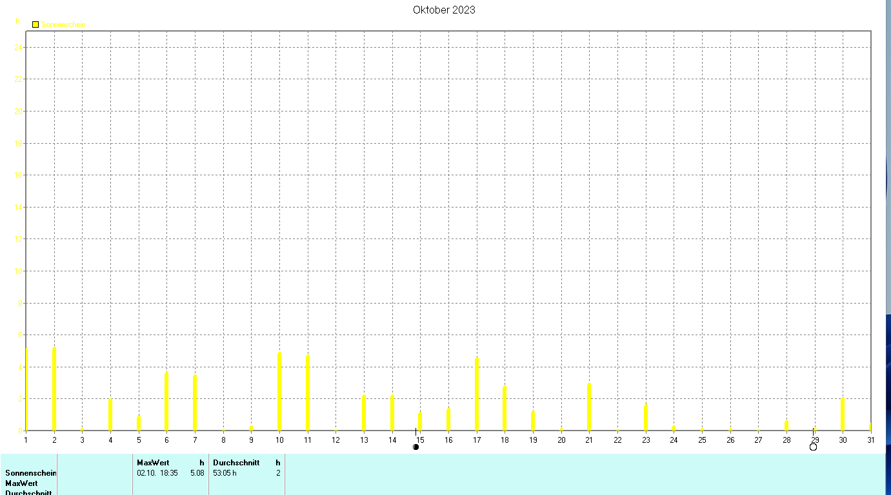Click the yellow Sonnenschein legend square
Screen dimensions: 891x495
coord(35,24)
